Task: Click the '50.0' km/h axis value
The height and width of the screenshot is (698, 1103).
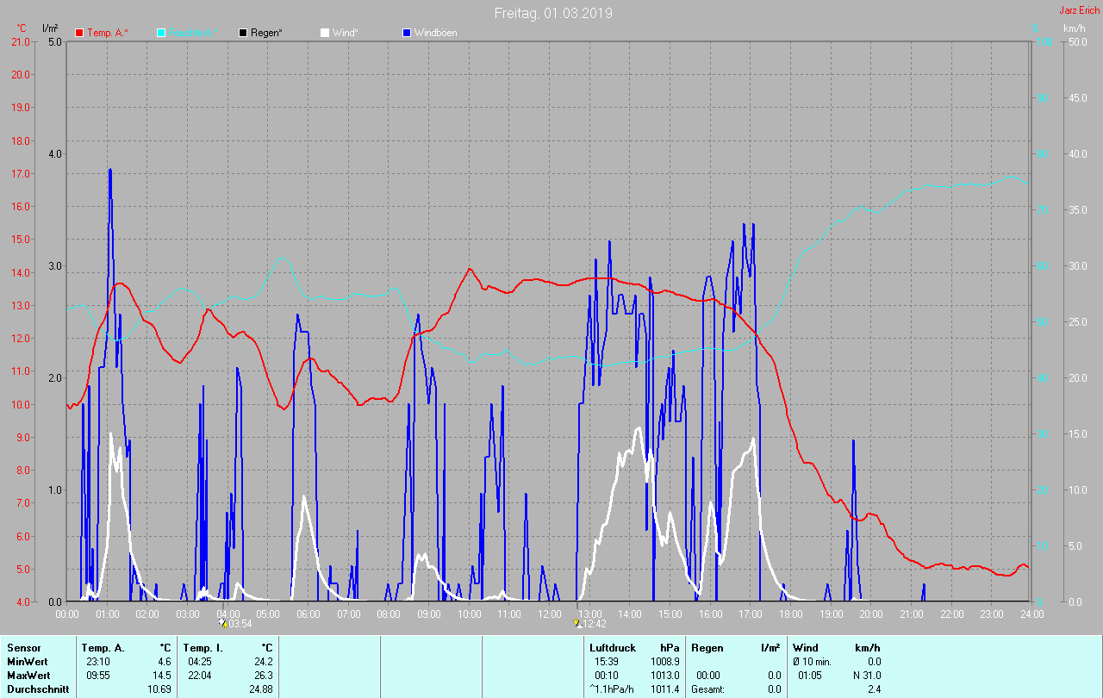Action: [x=1077, y=42]
